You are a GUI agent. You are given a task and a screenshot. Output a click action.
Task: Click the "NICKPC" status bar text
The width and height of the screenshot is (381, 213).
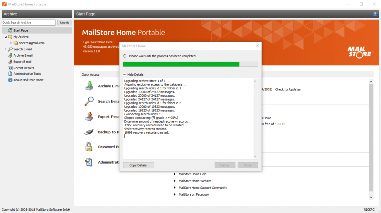369,209
